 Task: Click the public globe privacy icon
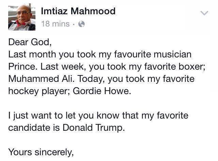[x=81, y=24]
